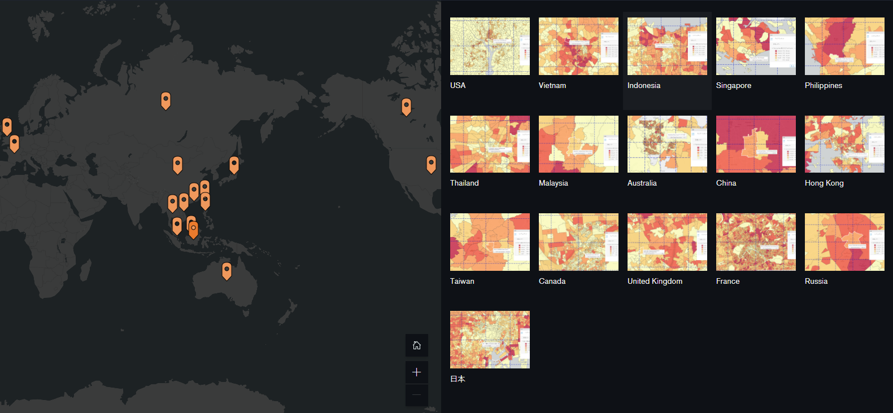Select the map pin located in Russia
Viewport: 893px width, 413px height.
tap(165, 100)
